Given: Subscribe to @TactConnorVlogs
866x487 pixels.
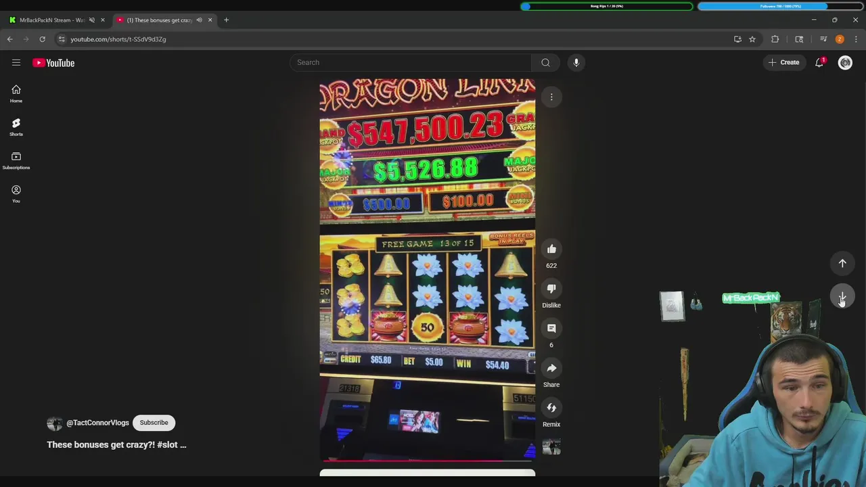Looking at the screenshot, I should [x=154, y=423].
